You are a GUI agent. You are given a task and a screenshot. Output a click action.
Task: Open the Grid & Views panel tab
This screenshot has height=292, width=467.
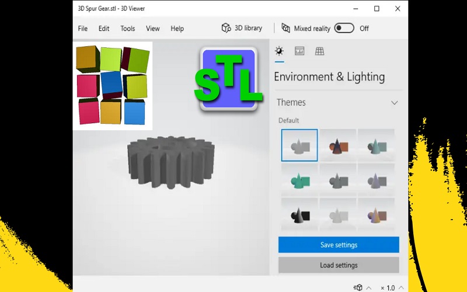click(x=319, y=51)
